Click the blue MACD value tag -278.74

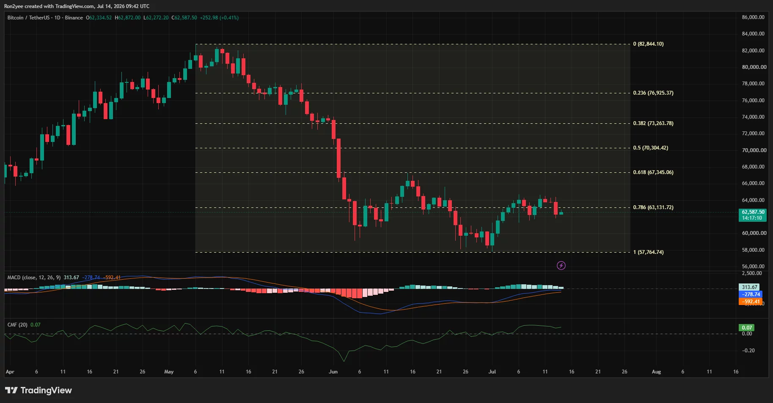750,294
